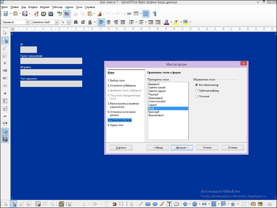Select the 'Плоские' radio button
The height and width of the screenshot is (208, 277).
[196, 96]
